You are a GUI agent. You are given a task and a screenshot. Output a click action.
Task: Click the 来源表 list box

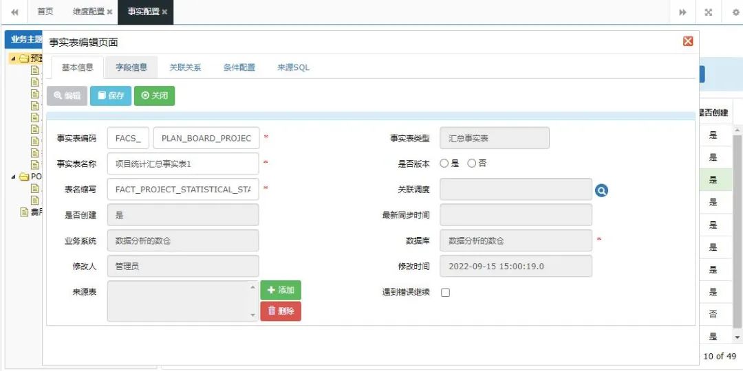click(184, 301)
